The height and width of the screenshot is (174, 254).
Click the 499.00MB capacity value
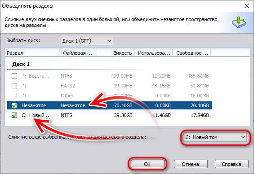coord(122,76)
